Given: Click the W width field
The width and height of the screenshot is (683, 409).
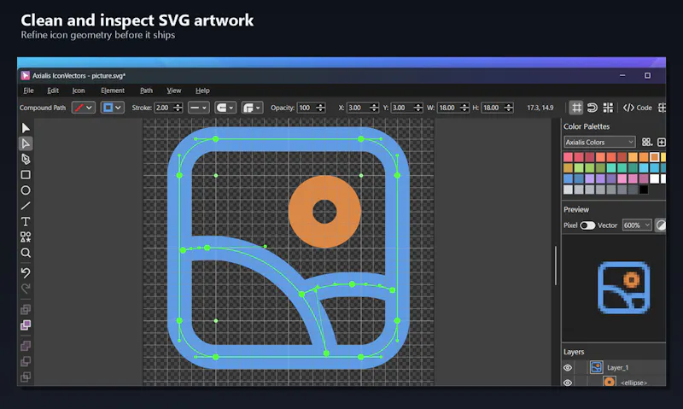Looking at the screenshot, I should coord(448,108).
